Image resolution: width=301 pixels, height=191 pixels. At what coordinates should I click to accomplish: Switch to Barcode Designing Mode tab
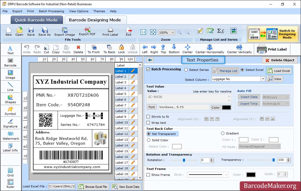95,20
